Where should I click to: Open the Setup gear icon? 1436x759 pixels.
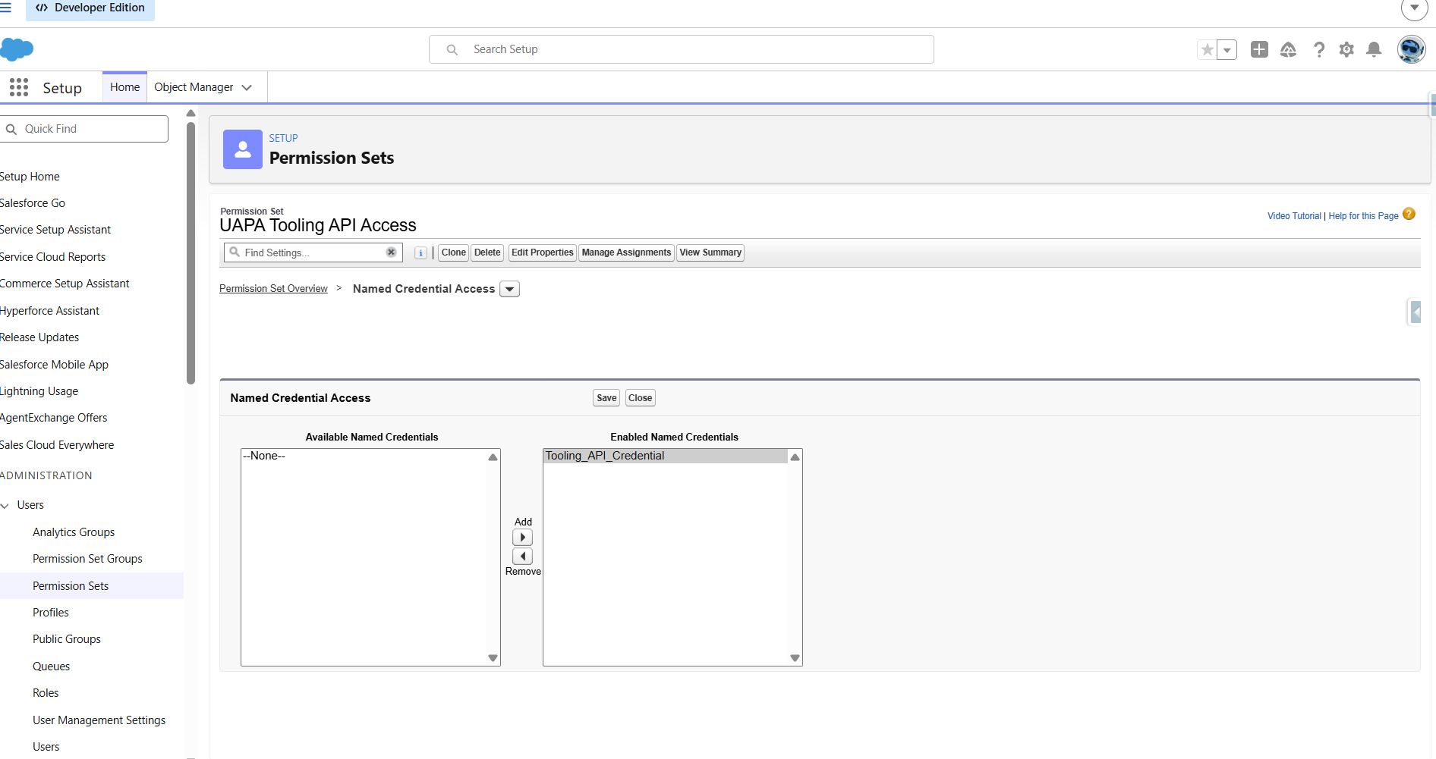click(1346, 49)
